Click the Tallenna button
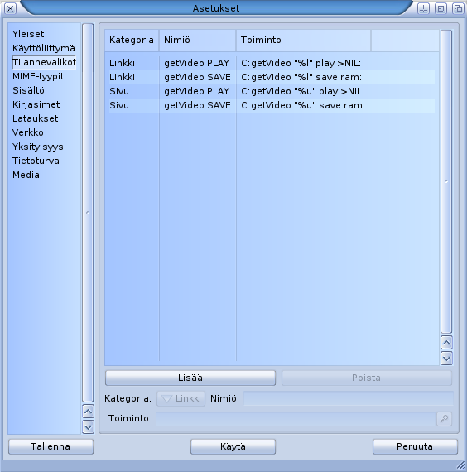 (51, 446)
